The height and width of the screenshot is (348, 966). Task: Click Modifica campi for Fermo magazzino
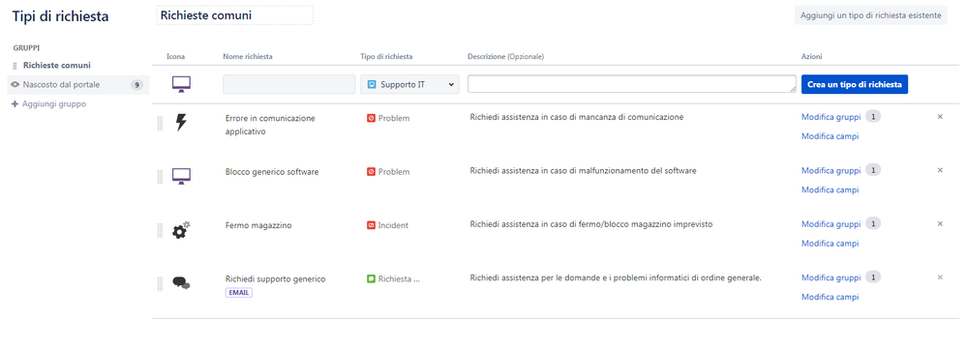click(x=830, y=244)
